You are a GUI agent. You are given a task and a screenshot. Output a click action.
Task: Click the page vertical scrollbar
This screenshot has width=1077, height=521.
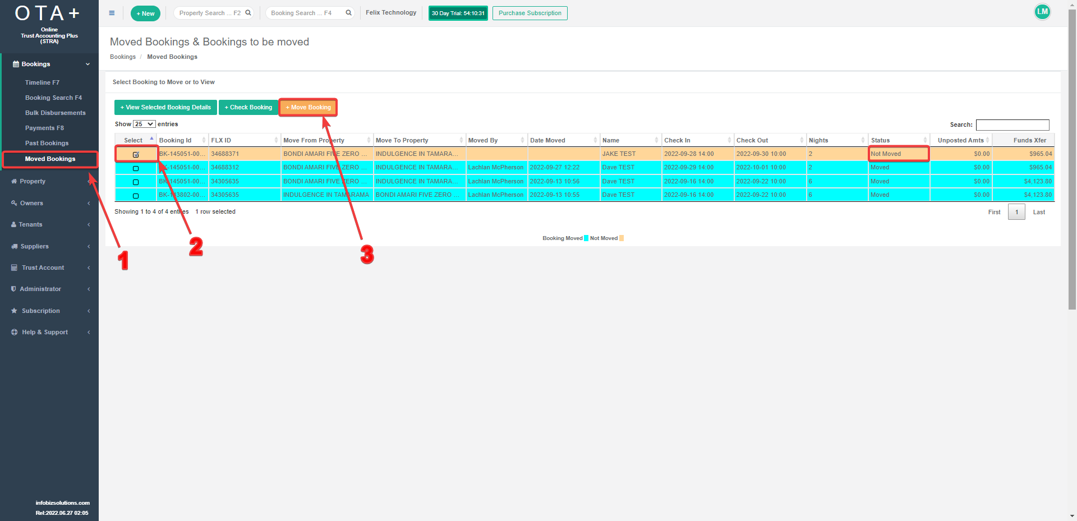[x=1072, y=159]
